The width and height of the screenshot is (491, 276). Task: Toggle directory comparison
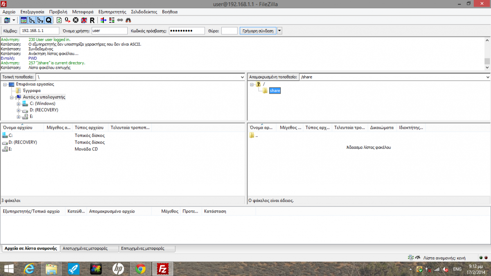111,20
